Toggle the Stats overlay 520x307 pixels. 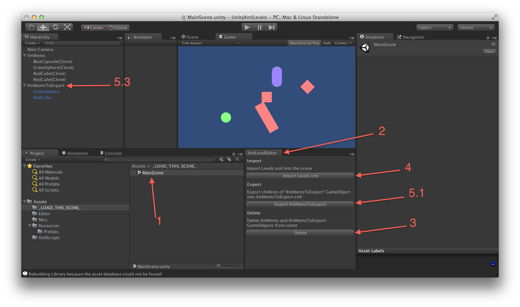click(x=327, y=43)
